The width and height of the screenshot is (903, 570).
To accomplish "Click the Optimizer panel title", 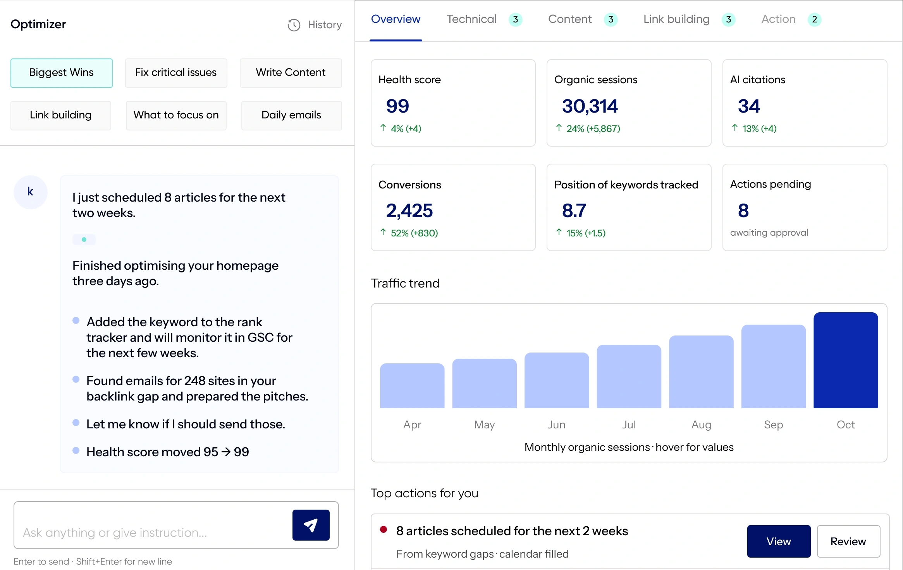I will tap(38, 24).
